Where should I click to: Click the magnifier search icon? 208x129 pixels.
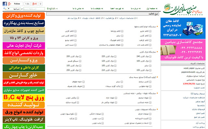[5, 9]
